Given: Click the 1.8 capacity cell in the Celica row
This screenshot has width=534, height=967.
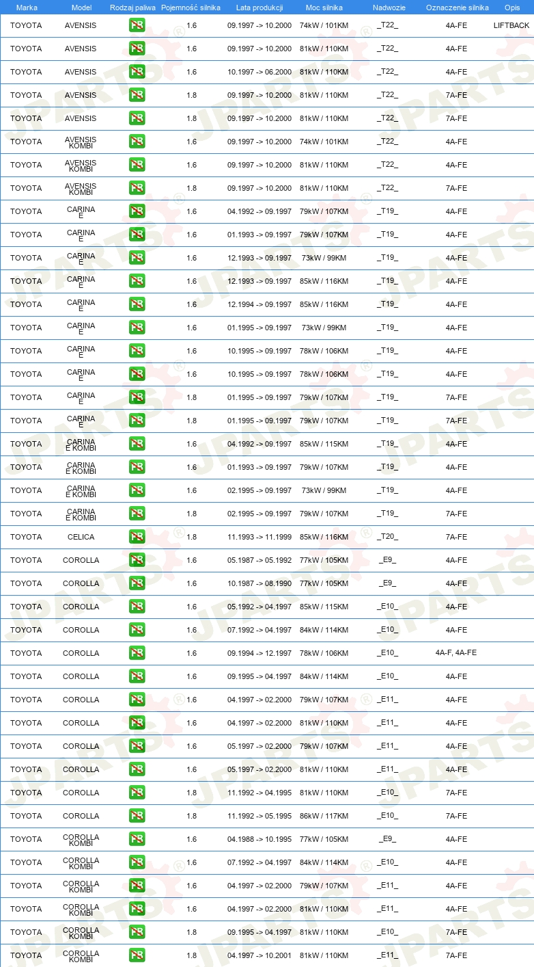Looking at the screenshot, I should (191, 537).
